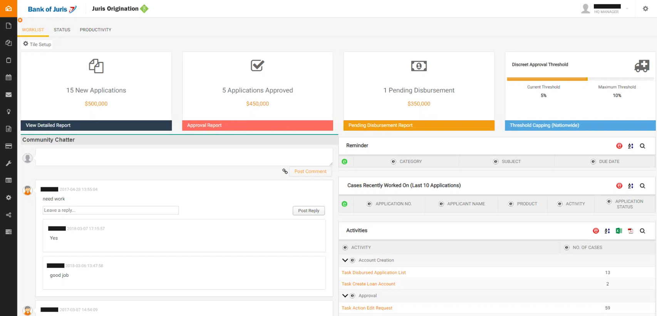Screen dimensions: 657x316
Task: Click the attach link icon beside Post Comment
Action: pyautogui.click(x=285, y=171)
